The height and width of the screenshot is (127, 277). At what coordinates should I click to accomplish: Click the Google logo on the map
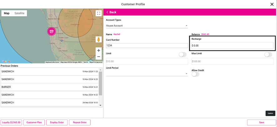[6, 61]
